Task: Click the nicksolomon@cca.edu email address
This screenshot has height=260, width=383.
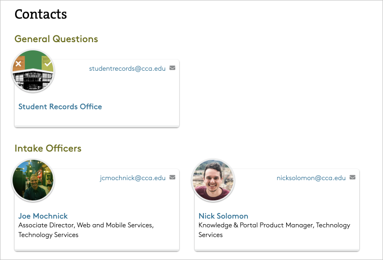Action: pos(311,178)
